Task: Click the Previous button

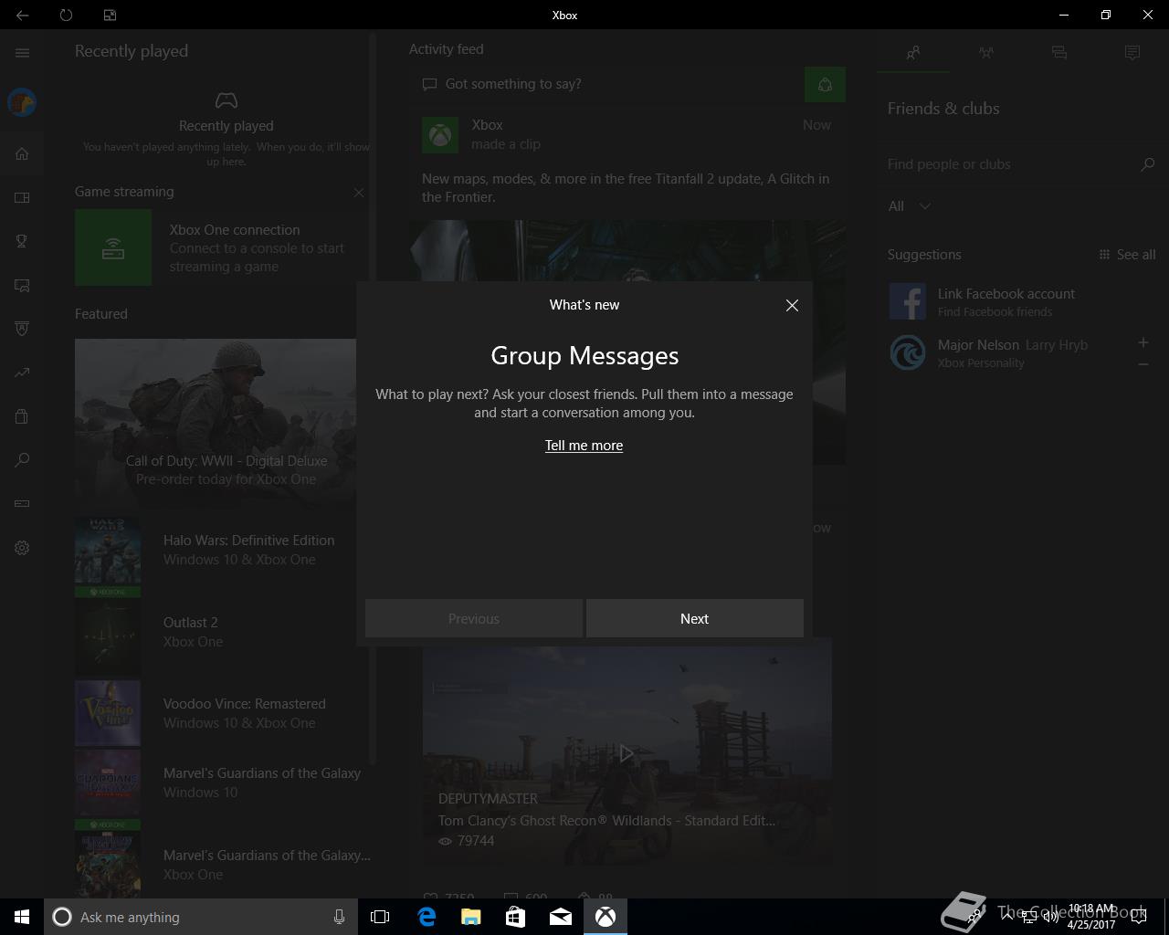Action: coord(474,618)
